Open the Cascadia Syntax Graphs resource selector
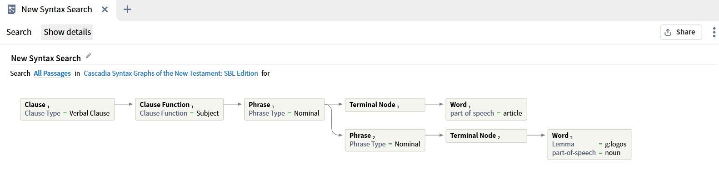 171,73
